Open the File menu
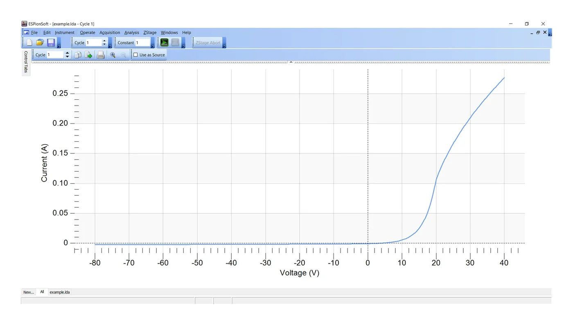Viewport: 573px width, 325px height. pos(34,33)
